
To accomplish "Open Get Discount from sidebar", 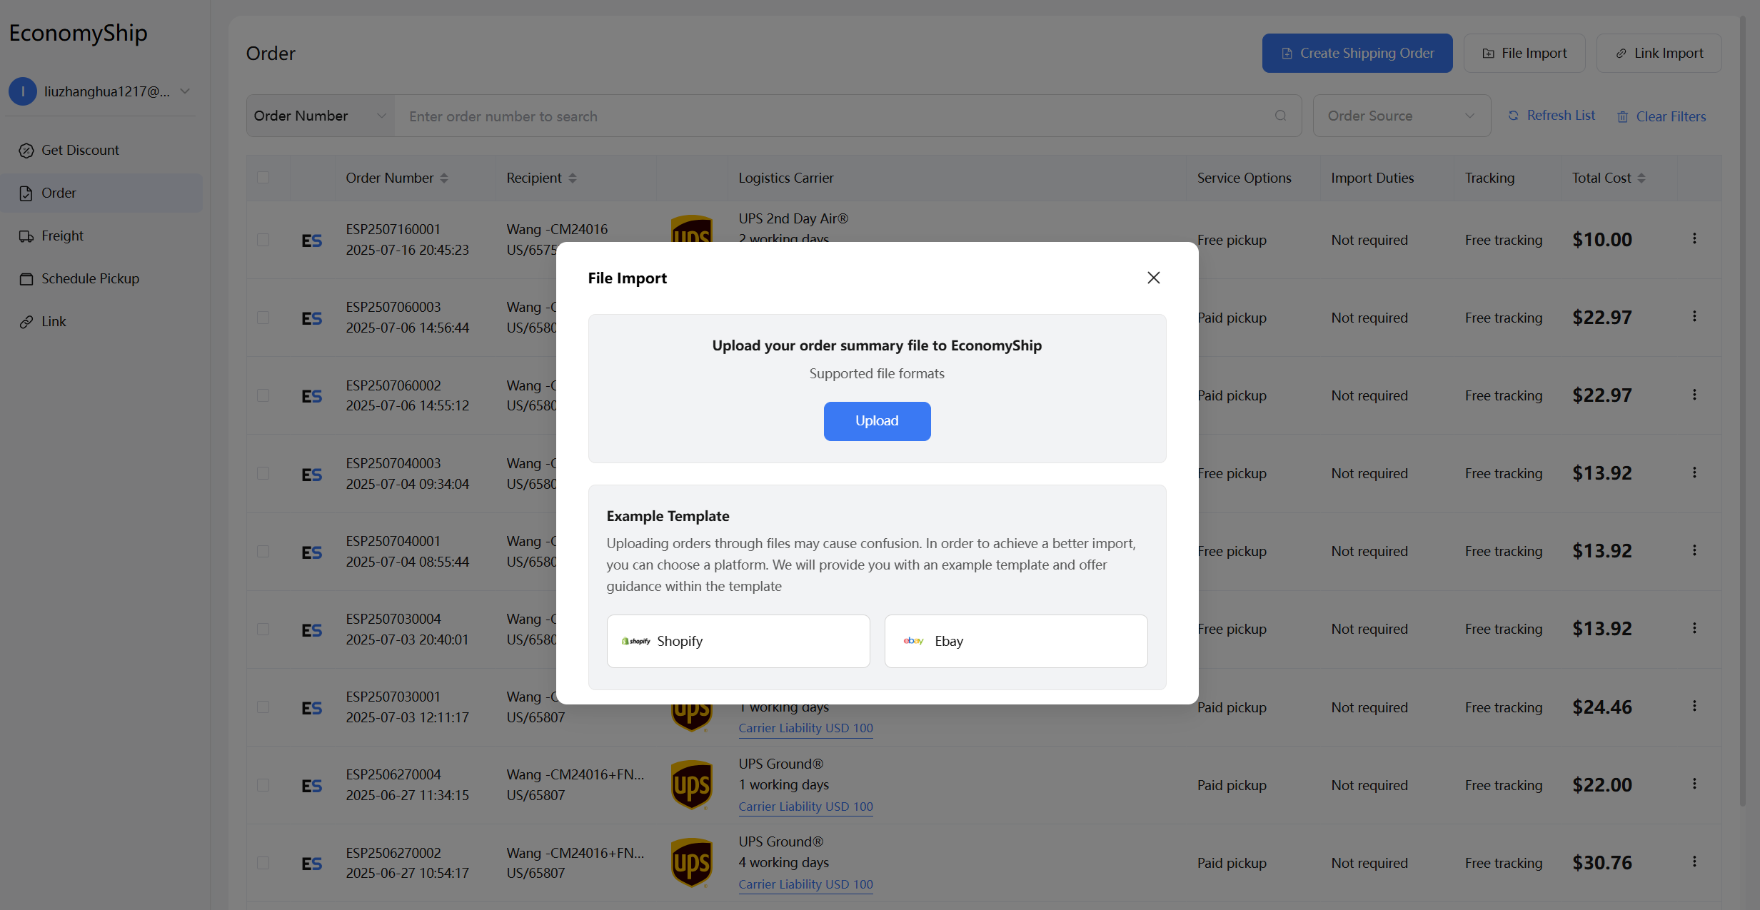I will pos(80,150).
